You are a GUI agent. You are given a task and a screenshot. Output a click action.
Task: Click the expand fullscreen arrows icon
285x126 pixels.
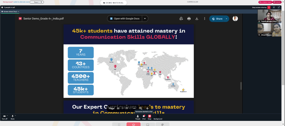pos(279,7)
